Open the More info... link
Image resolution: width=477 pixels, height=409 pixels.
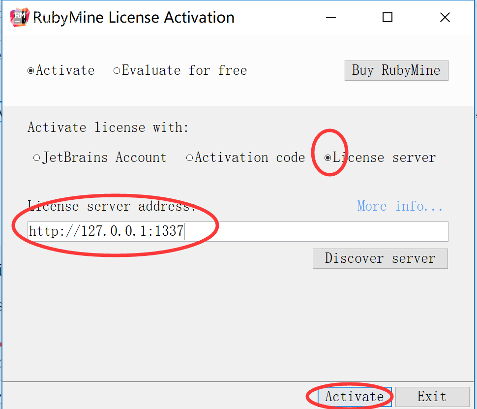[400, 206]
